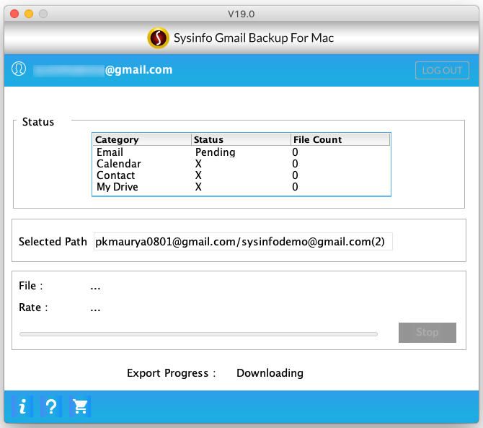Select the Email row in table

tap(241, 152)
